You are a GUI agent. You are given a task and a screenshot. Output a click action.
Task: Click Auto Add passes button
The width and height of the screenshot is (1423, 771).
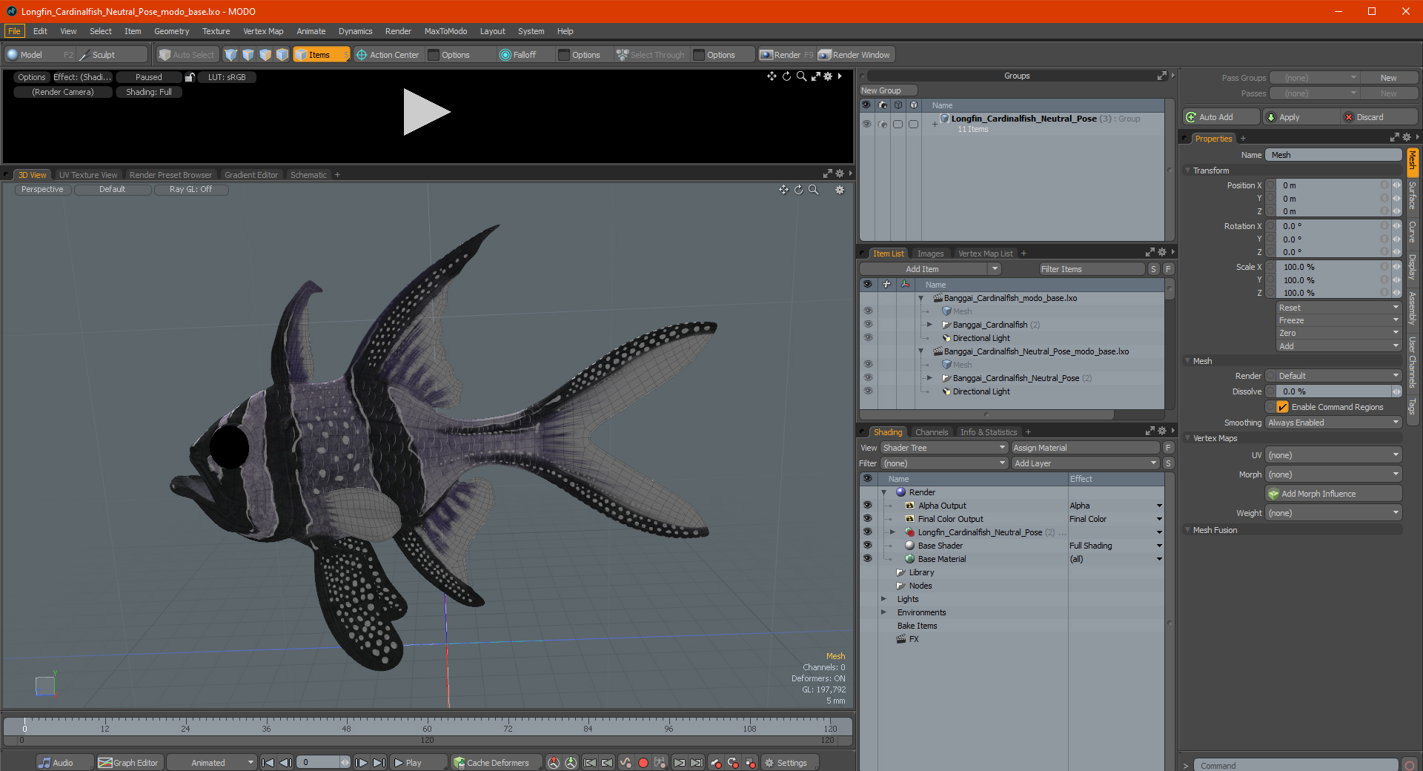[1221, 117]
